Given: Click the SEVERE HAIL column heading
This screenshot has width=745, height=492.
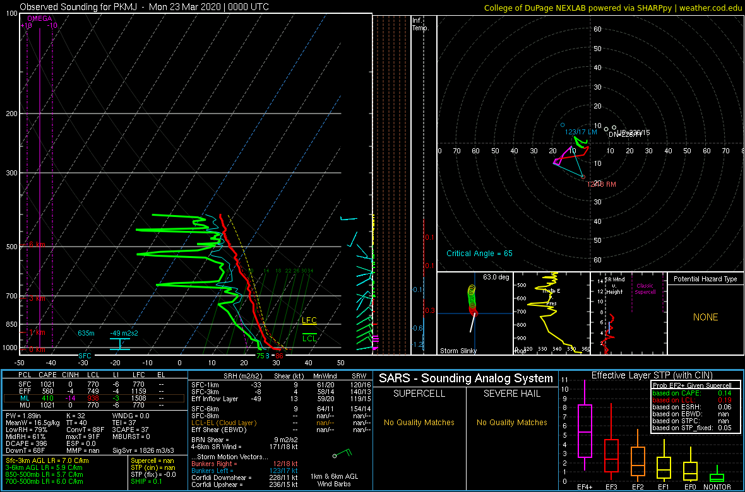Looking at the screenshot, I should pyautogui.click(x=511, y=395).
